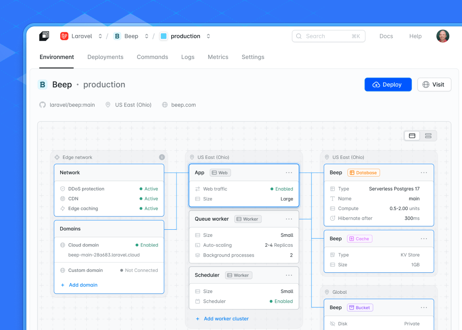
Task: Switch to the Deployments tab
Action: (x=105, y=57)
